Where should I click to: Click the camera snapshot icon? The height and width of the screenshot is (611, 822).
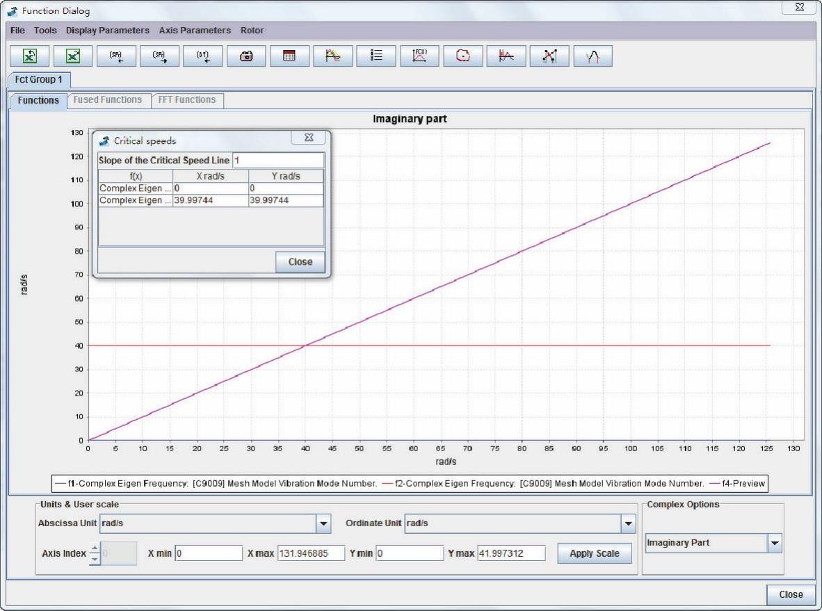coord(246,57)
